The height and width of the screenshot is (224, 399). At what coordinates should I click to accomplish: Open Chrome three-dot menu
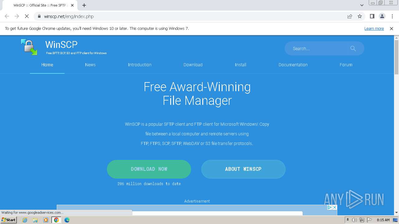click(392, 16)
